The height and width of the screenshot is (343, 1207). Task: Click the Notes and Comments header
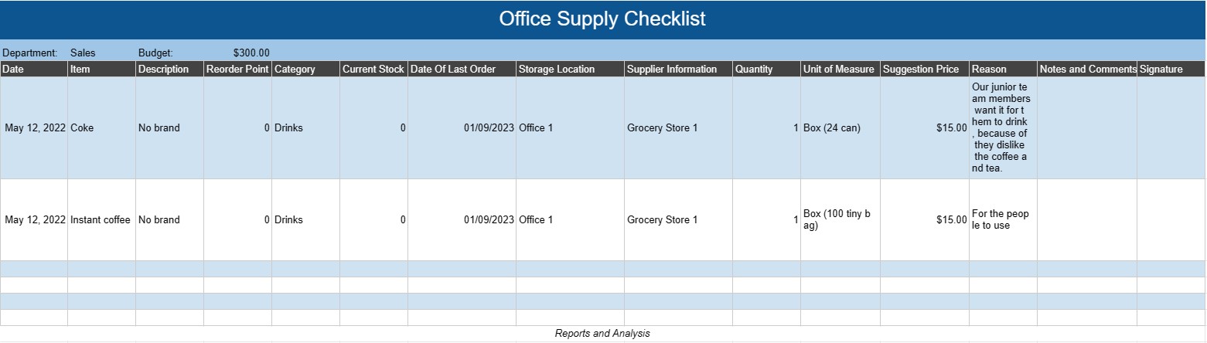click(x=1086, y=70)
